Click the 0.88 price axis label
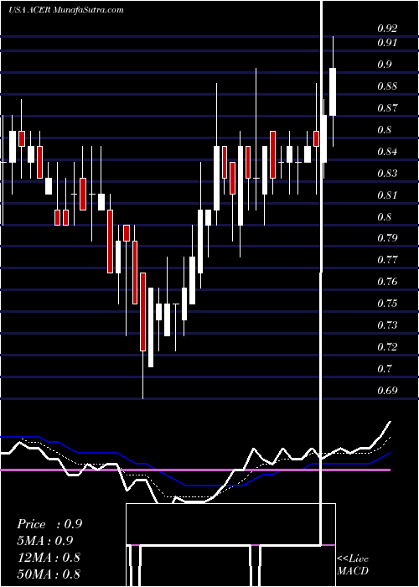The image size is (419, 587). (387, 86)
